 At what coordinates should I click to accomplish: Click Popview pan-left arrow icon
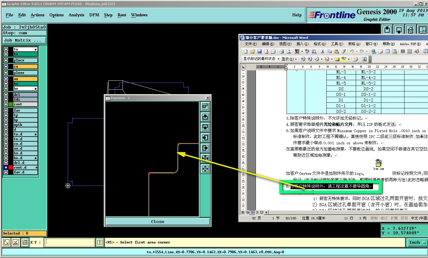[x=205, y=137]
